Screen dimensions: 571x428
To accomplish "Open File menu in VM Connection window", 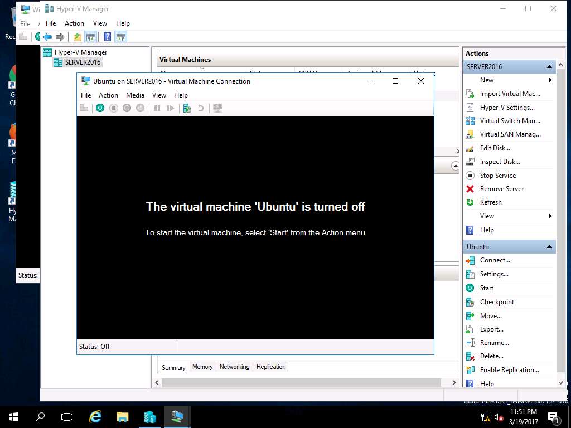I will [86, 95].
